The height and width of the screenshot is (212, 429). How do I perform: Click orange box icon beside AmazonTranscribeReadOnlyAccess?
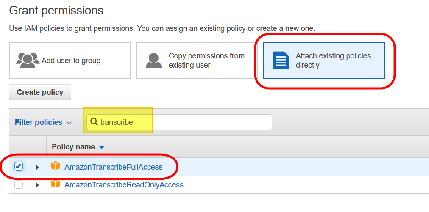[56, 184]
